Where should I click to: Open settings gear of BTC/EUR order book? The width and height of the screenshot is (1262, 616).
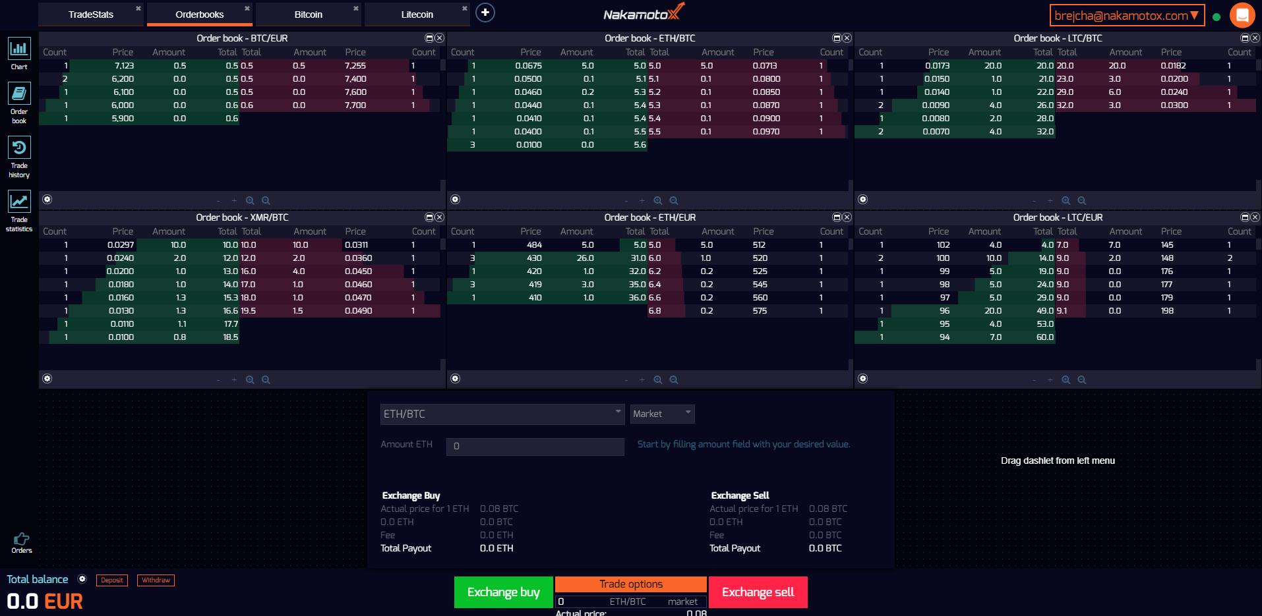pos(47,200)
